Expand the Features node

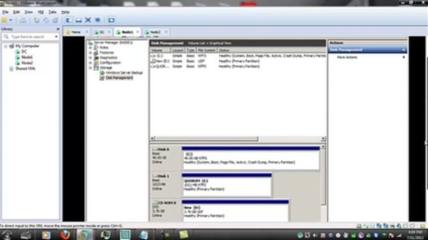point(90,53)
